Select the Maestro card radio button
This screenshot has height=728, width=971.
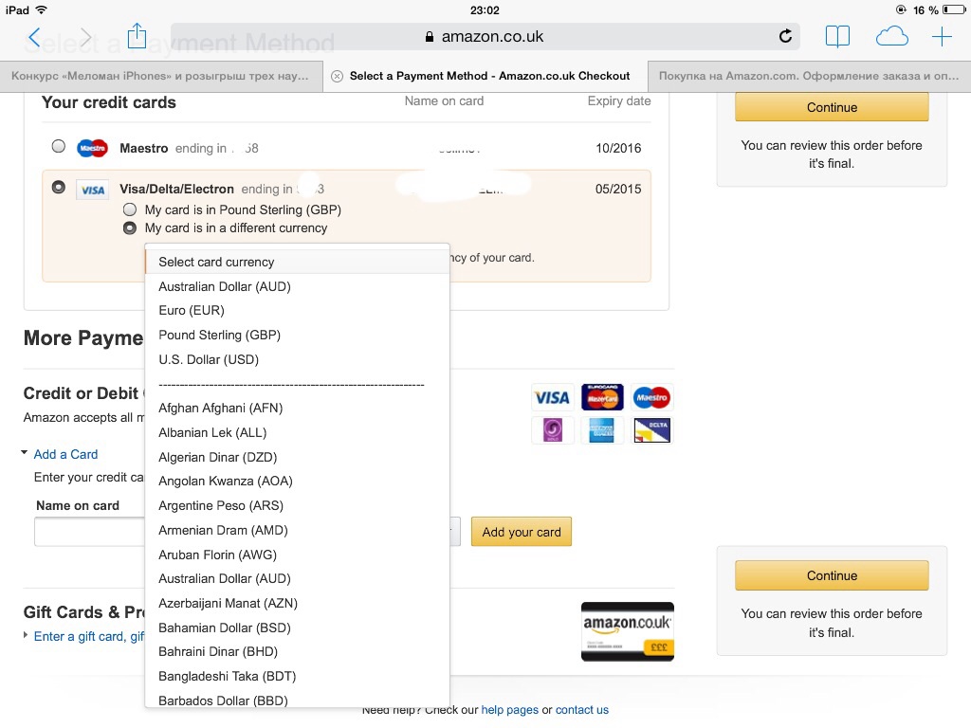pos(58,147)
